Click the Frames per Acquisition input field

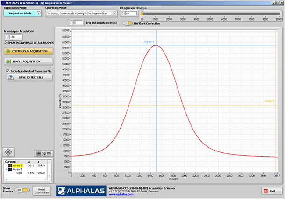coord(14,37)
